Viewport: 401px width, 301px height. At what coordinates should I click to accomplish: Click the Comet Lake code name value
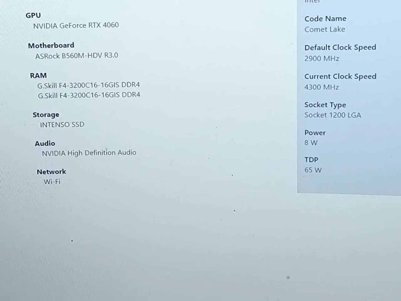[325, 29]
